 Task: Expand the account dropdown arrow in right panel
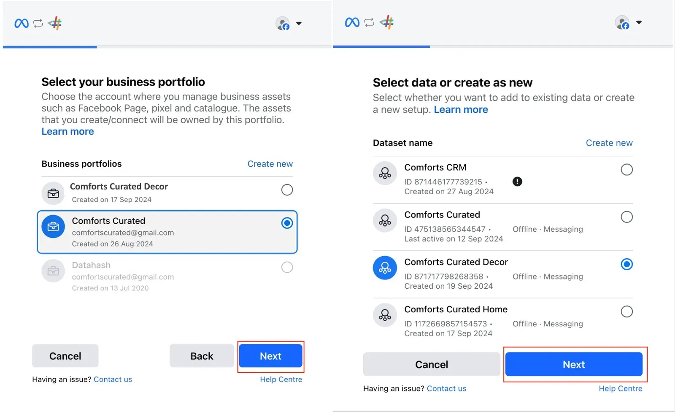pos(639,22)
